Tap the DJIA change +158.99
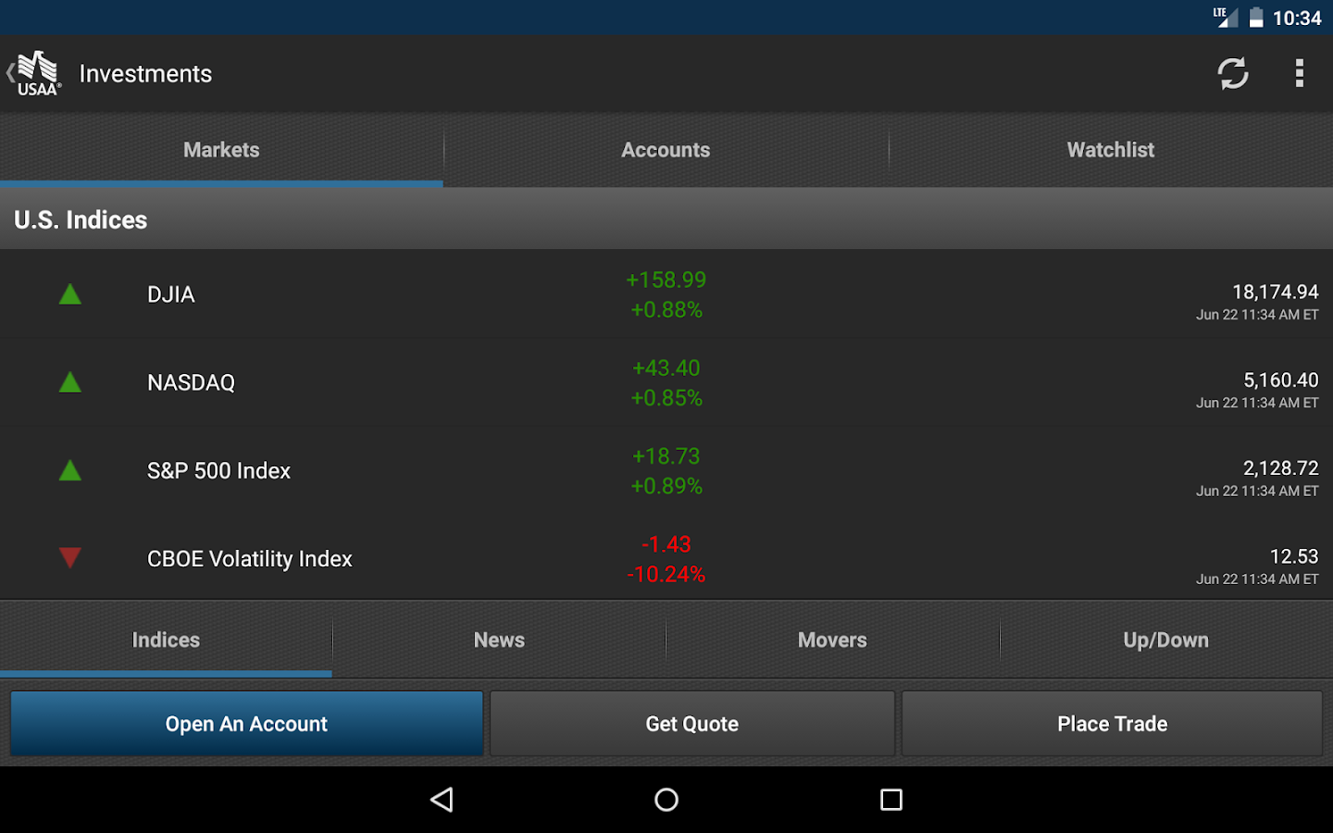 tap(666, 280)
